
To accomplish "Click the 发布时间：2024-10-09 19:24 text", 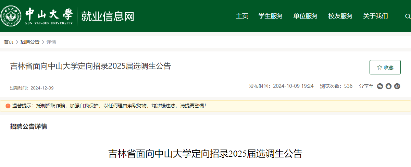I will 281,86.
